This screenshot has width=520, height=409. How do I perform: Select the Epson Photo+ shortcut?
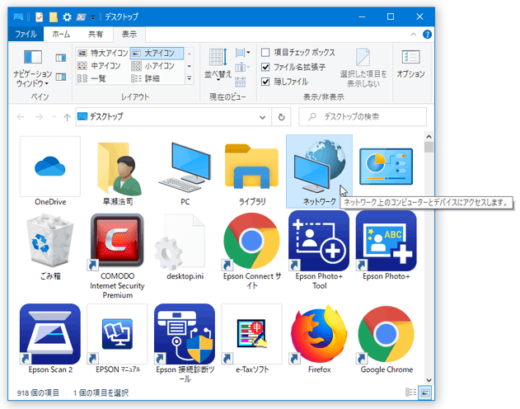[386, 246]
